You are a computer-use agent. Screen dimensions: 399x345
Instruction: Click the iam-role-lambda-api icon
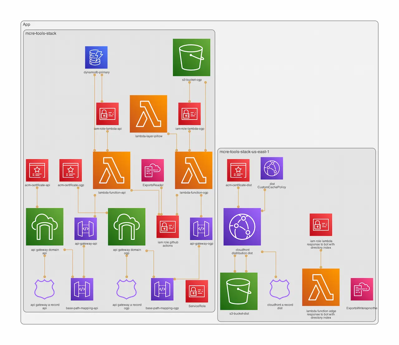click(108, 114)
